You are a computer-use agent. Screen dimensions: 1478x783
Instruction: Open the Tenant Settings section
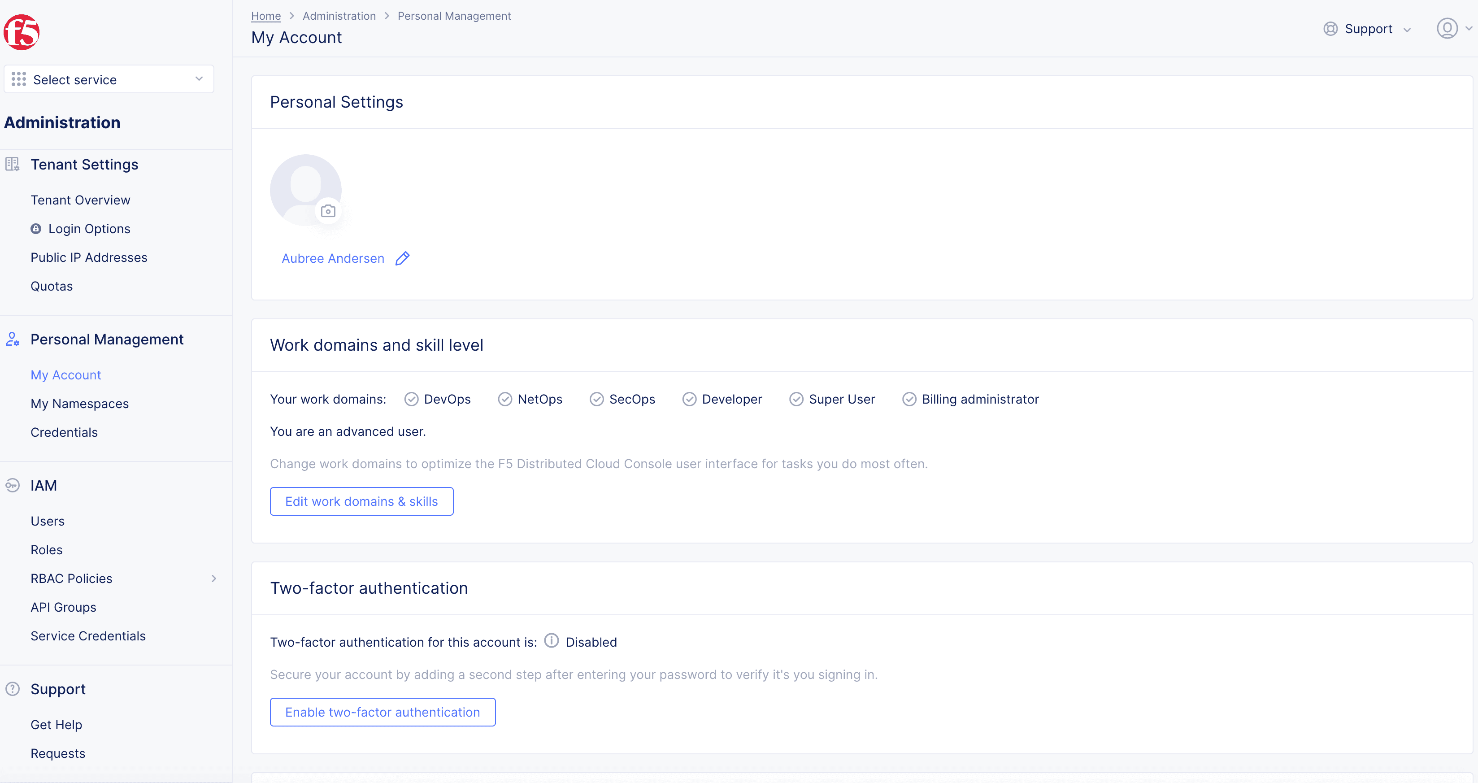pyautogui.click(x=84, y=164)
